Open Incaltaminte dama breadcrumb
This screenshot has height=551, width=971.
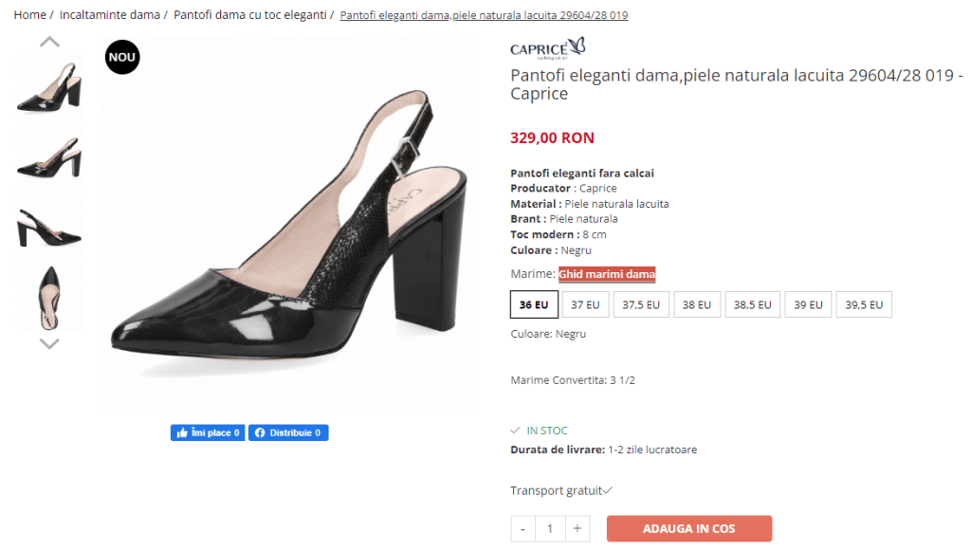pyautogui.click(x=110, y=15)
